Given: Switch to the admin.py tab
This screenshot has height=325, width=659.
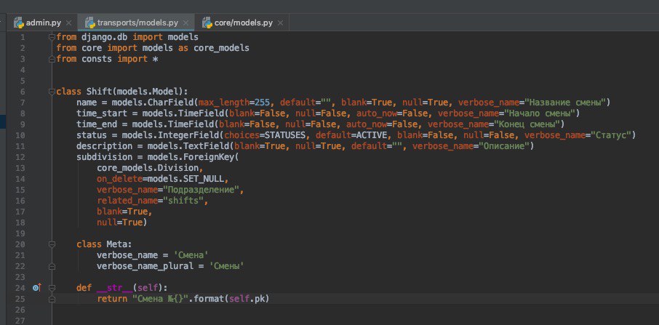Looking at the screenshot, I should [x=42, y=23].
